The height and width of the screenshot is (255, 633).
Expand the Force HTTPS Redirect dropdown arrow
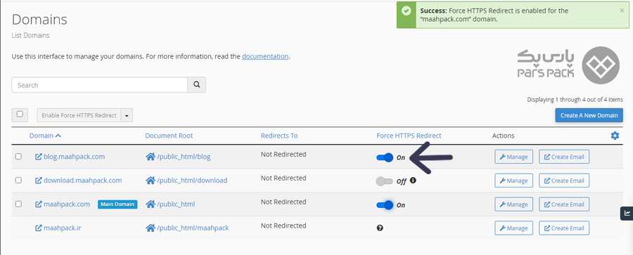tap(127, 115)
